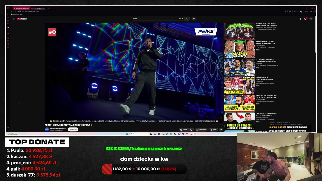
Task: Reload the YouTube page
Action: click(x=16, y=11)
